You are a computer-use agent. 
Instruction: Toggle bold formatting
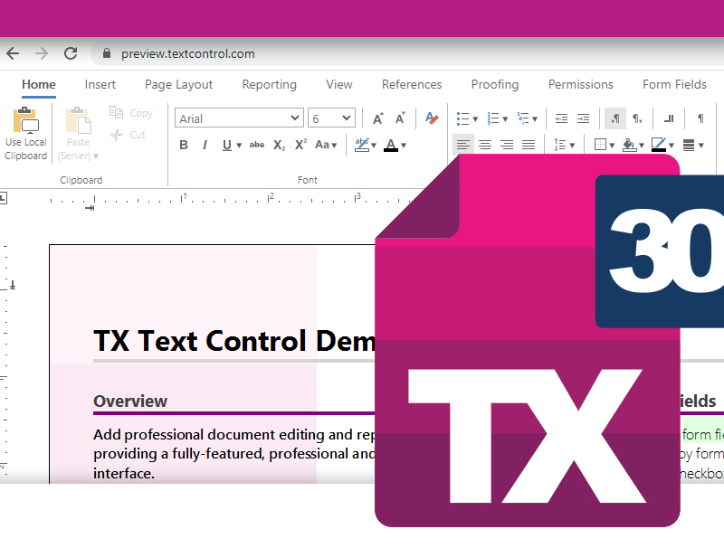[x=184, y=145]
